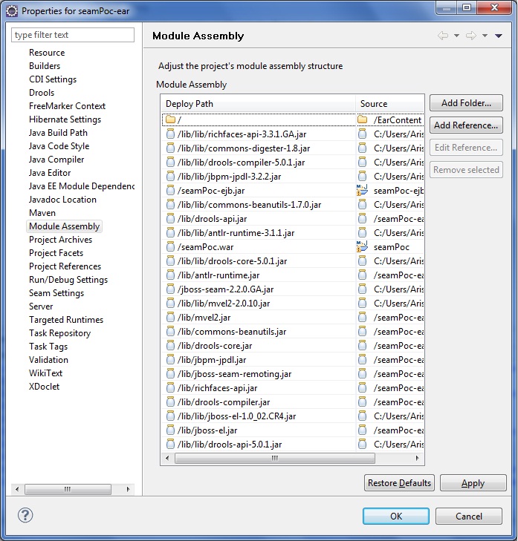Click Restore Defaults button
This screenshot has height=541, width=518.
[400, 482]
